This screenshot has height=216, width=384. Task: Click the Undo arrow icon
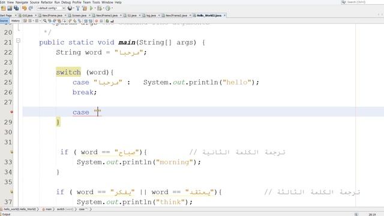[24, 8]
